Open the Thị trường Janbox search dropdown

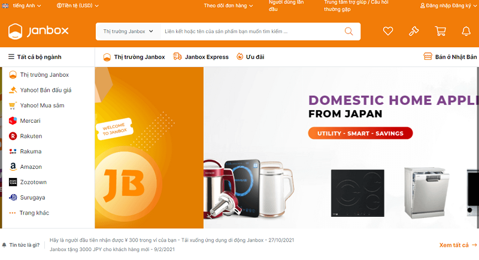click(128, 32)
